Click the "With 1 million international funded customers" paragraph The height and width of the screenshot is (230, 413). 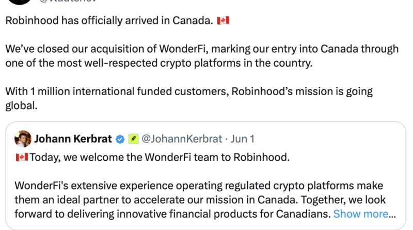coord(189,98)
